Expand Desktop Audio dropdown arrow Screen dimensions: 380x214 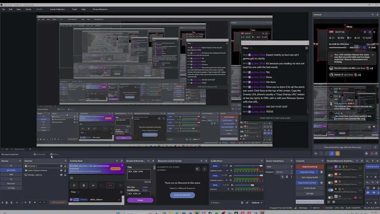pos(227,171)
